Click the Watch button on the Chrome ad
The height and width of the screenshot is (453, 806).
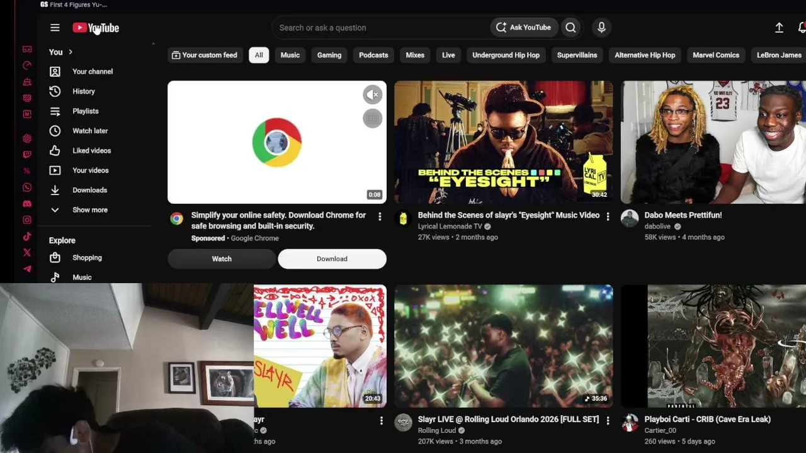[x=222, y=259]
